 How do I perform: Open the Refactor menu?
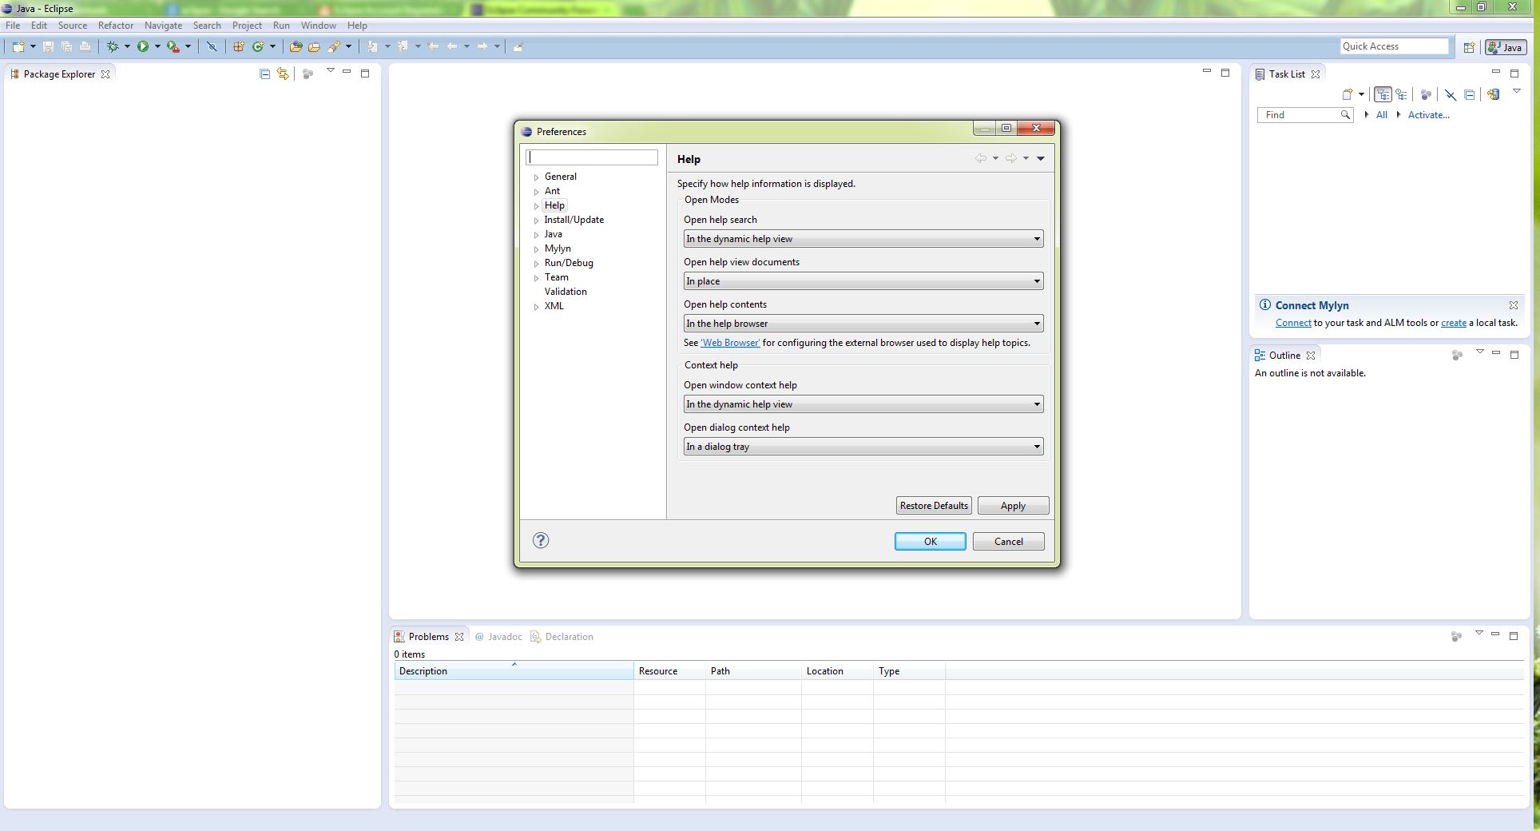pyautogui.click(x=115, y=26)
